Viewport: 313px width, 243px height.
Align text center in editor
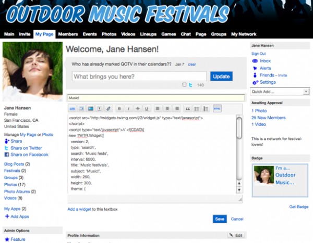click(x=167, y=109)
